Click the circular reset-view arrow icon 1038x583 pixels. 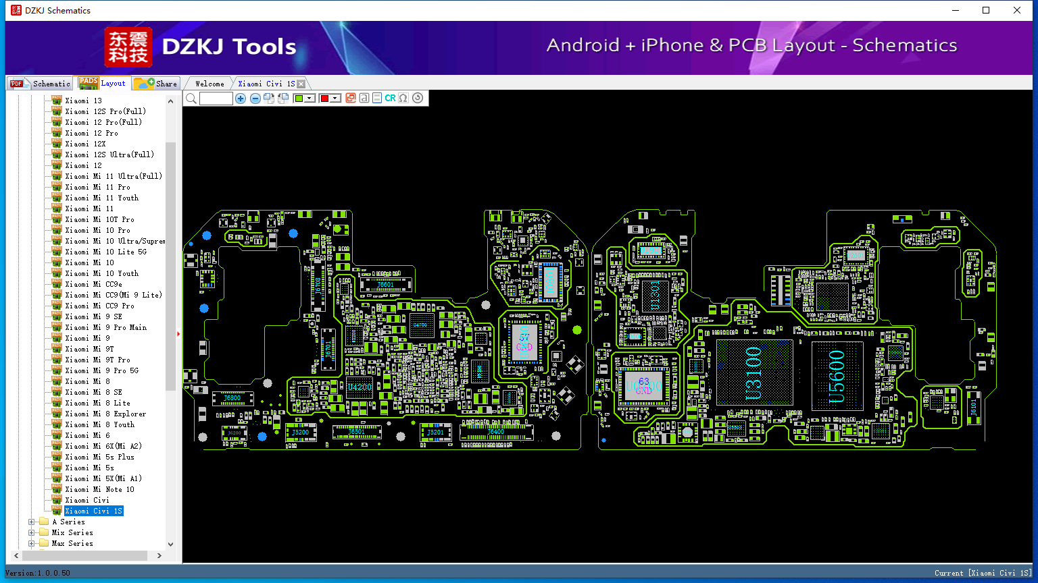click(418, 99)
